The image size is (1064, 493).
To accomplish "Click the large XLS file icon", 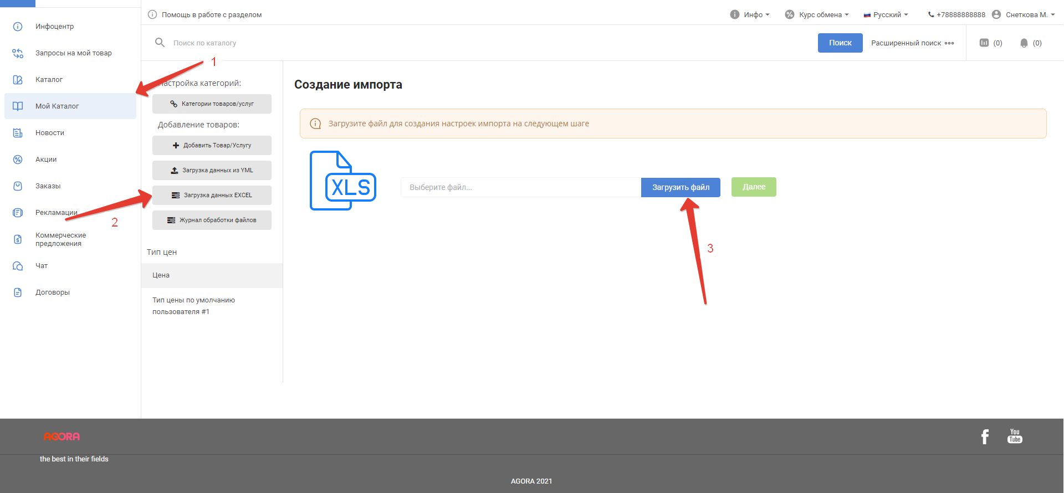I will 342,181.
